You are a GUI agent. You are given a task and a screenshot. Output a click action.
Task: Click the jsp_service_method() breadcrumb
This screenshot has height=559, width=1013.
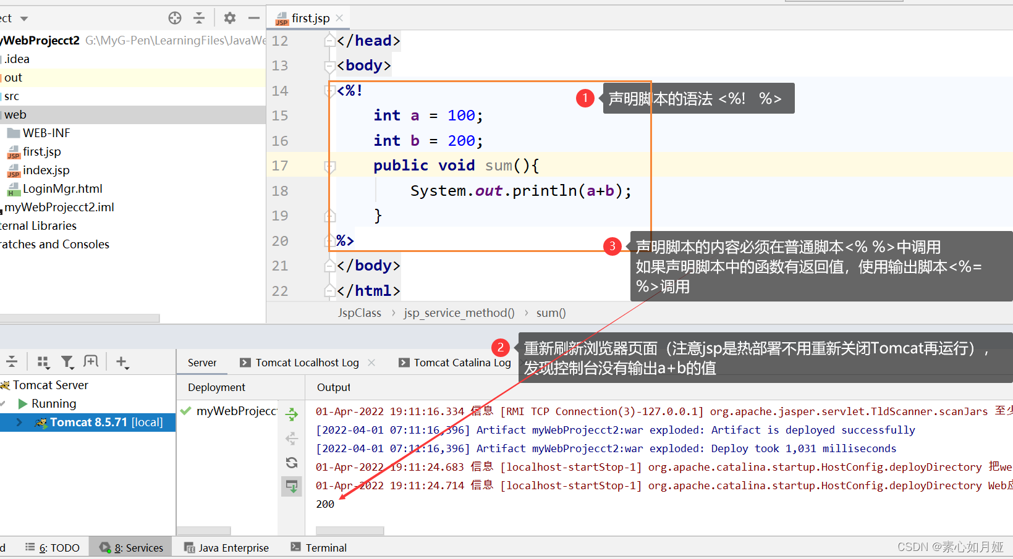tap(459, 313)
